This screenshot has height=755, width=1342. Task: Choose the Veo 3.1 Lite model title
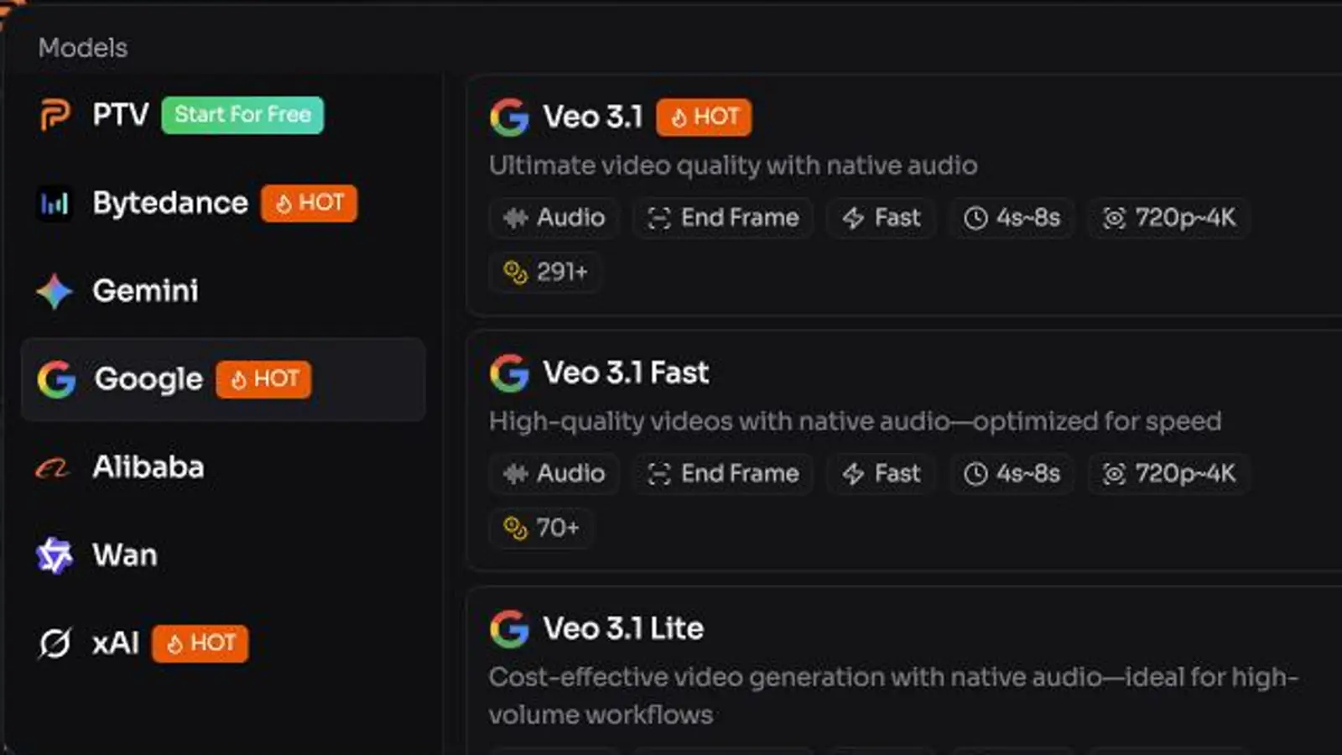coord(623,629)
